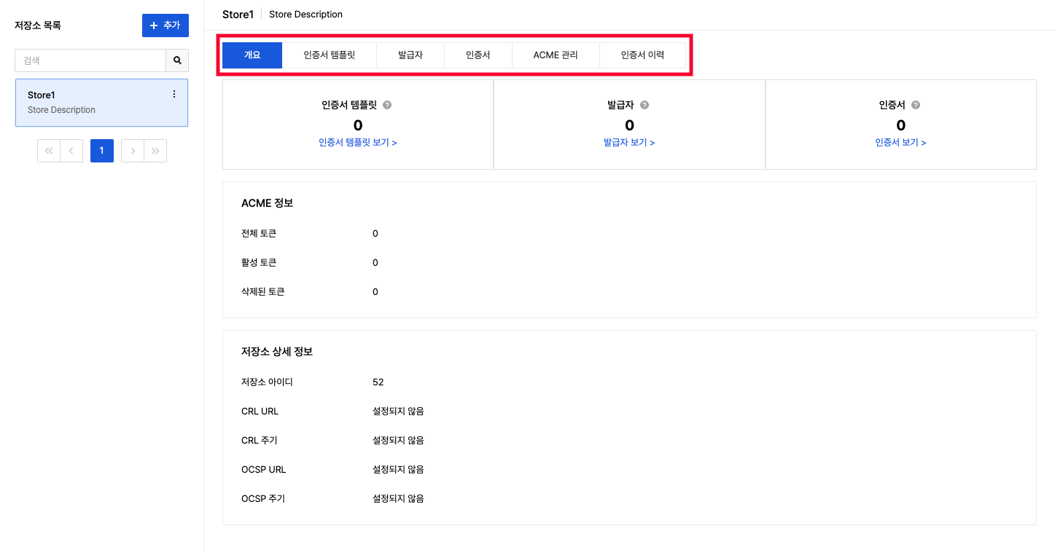Open the Store1 three-dot options menu
The image size is (1055, 550).
click(174, 94)
